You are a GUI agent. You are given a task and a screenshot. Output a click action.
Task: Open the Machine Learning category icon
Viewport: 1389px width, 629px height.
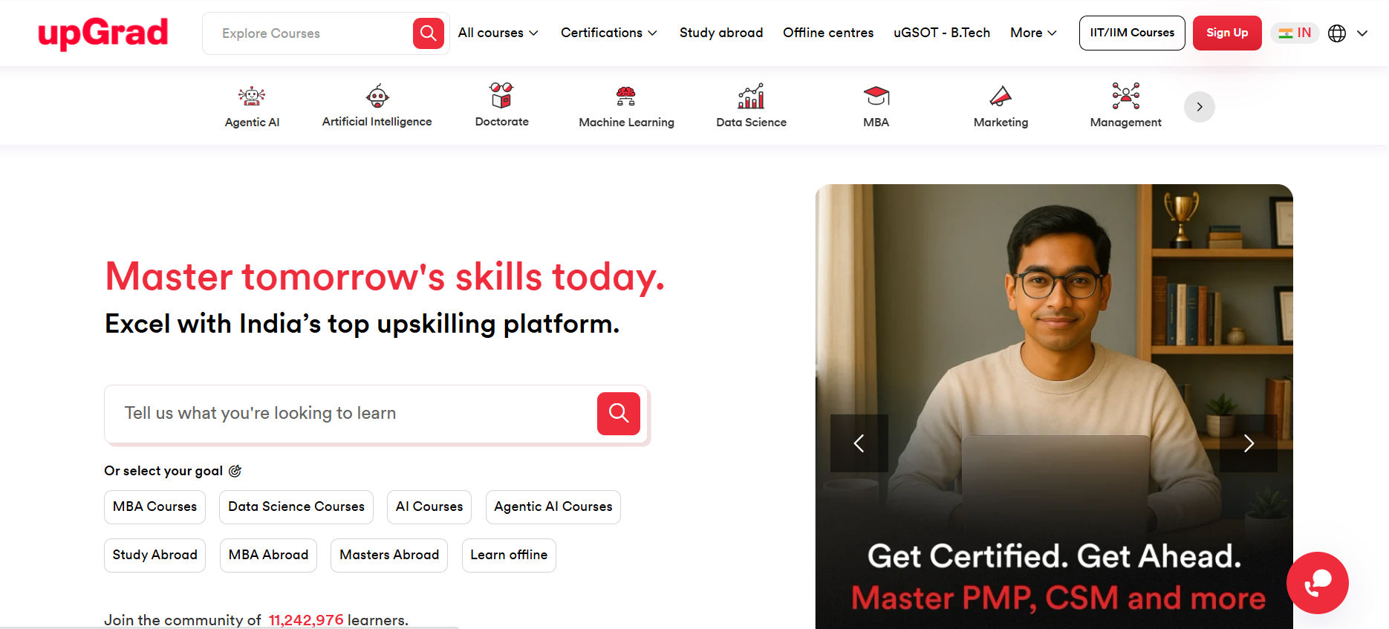tap(626, 96)
